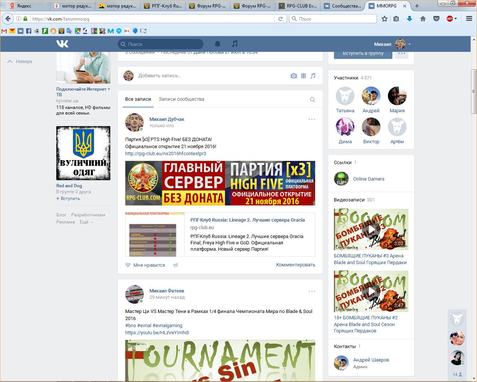
Task: Show bookmarks list icon in Firefox toolbar
Action: point(396,19)
